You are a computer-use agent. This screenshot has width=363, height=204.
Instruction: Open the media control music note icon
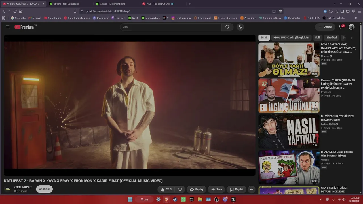tap(336, 11)
